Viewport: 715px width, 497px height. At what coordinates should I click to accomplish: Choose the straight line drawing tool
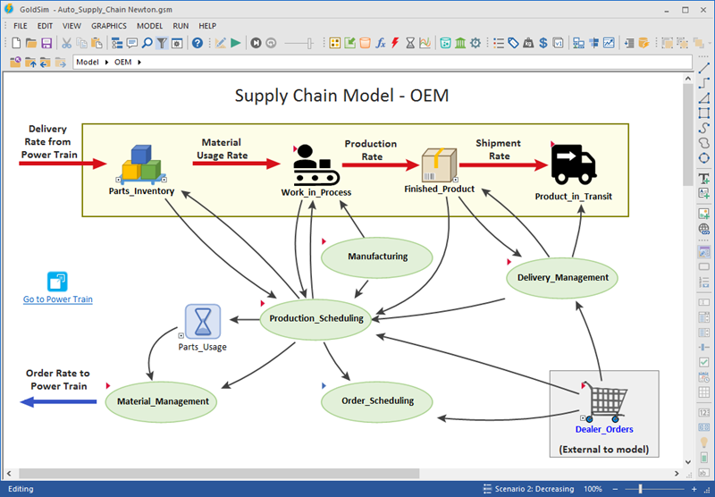704,68
